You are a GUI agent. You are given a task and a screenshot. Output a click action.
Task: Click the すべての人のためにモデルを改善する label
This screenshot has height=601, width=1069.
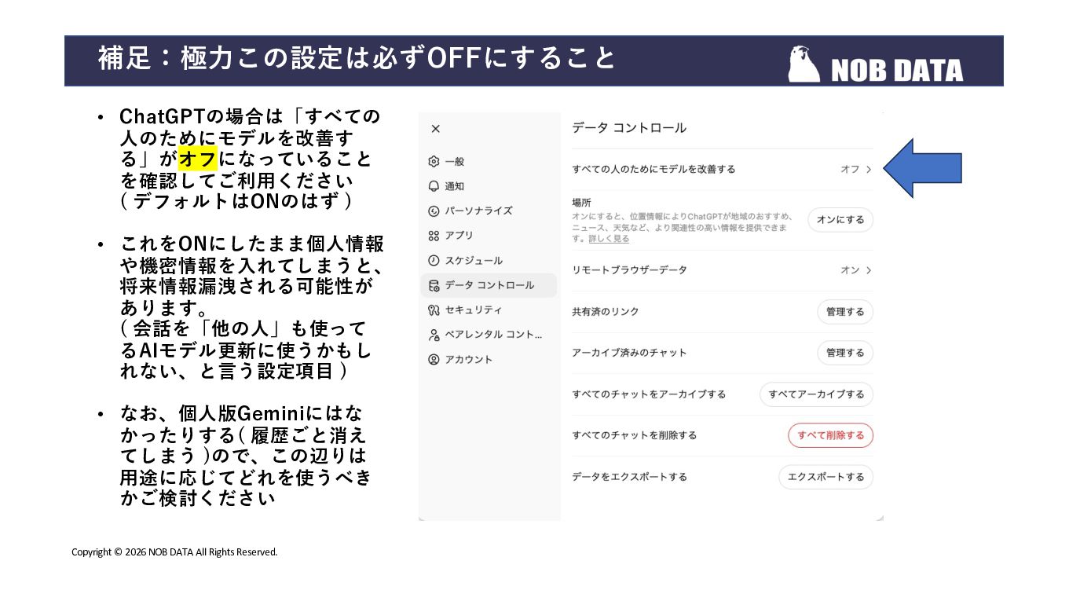(x=653, y=169)
